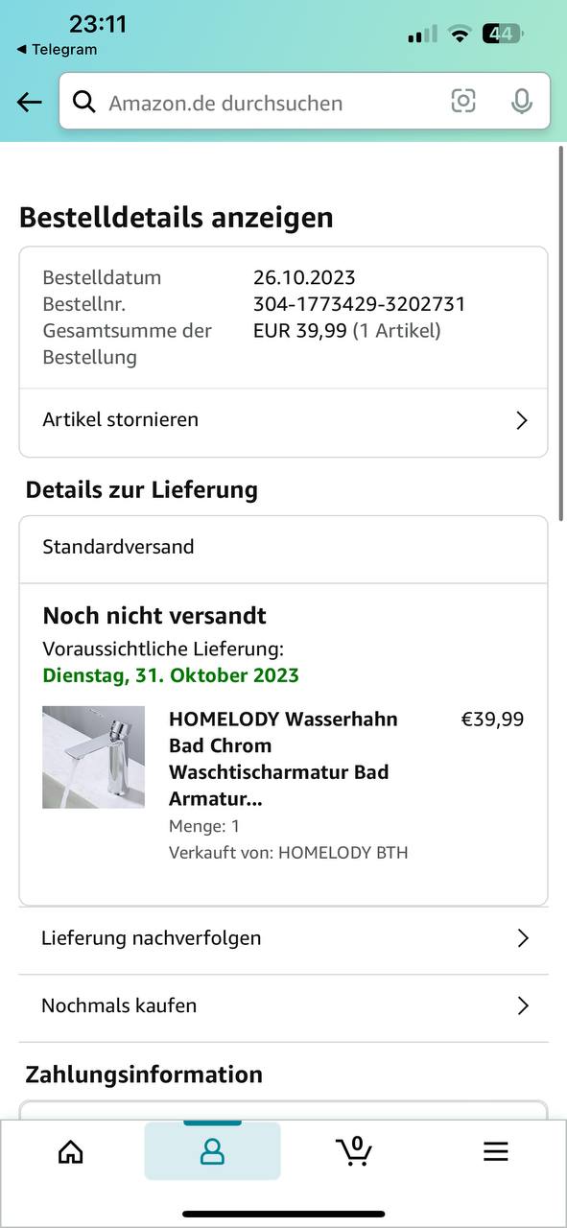Activate microphone voice search icon
The width and height of the screenshot is (567, 1228).
521,101
